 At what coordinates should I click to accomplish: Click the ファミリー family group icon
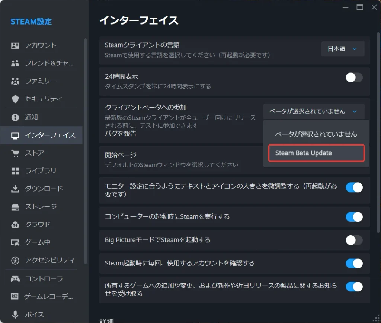tap(15, 81)
